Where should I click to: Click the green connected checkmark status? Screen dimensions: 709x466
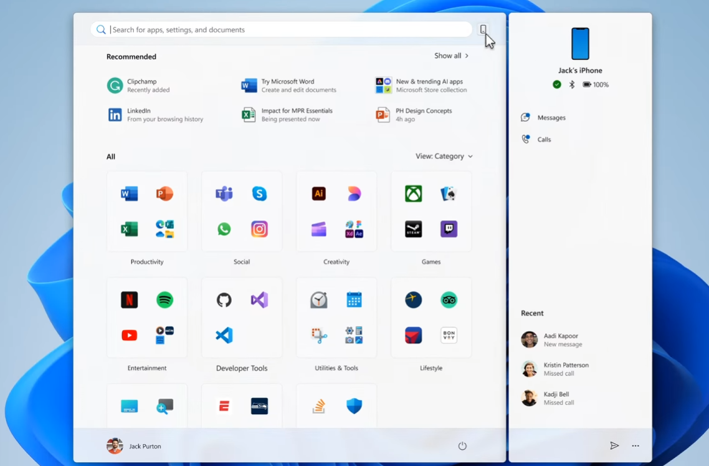pyautogui.click(x=556, y=85)
